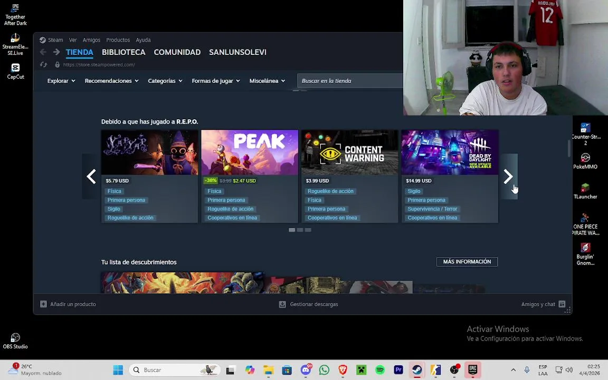Open the Content Warning game thumbnail
The width and height of the screenshot is (608, 380).
(350, 152)
